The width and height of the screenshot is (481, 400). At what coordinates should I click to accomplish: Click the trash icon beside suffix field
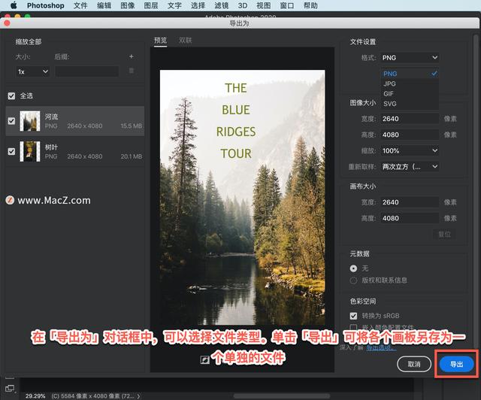pyautogui.click(x=131, y=71)
